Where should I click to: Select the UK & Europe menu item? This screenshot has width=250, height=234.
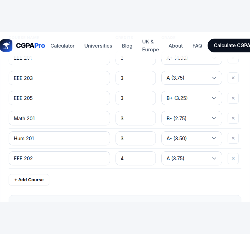[150, 45]
